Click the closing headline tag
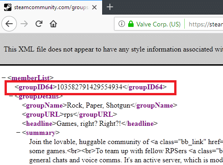 click(140, 124)
